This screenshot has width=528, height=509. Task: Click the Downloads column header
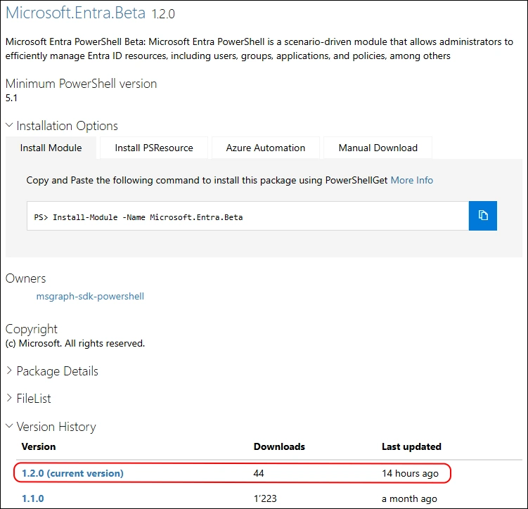click(x=279, y=446)
